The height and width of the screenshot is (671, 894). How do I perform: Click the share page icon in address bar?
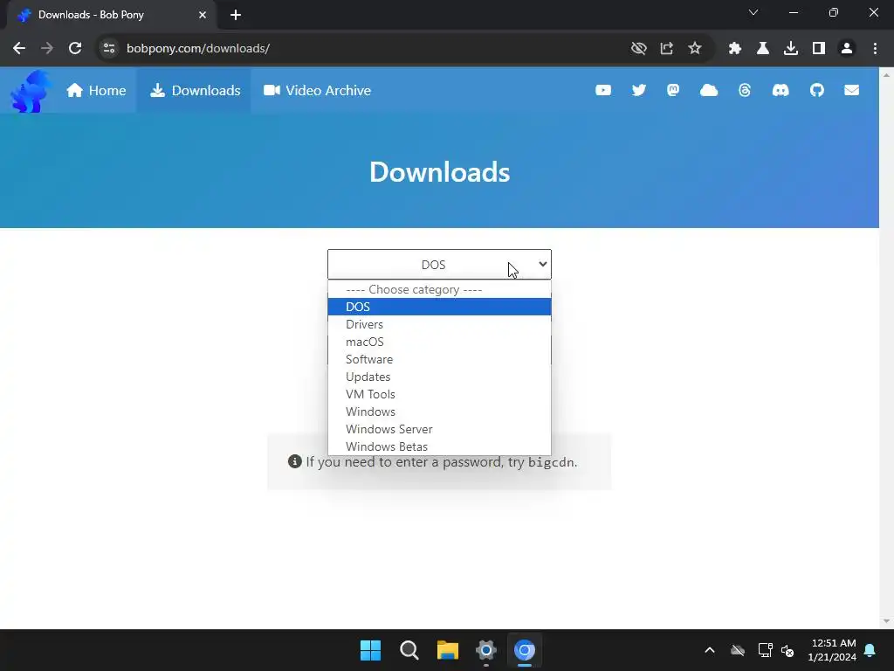pos(666,48)
